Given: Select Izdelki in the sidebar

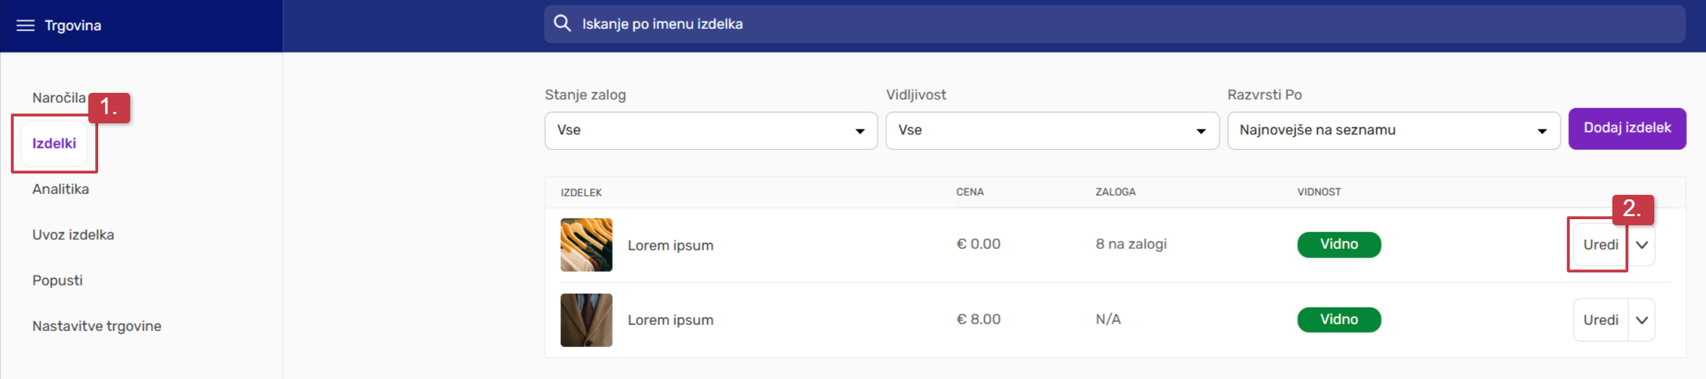Looking at the screenshot, I should coord(54,143).
